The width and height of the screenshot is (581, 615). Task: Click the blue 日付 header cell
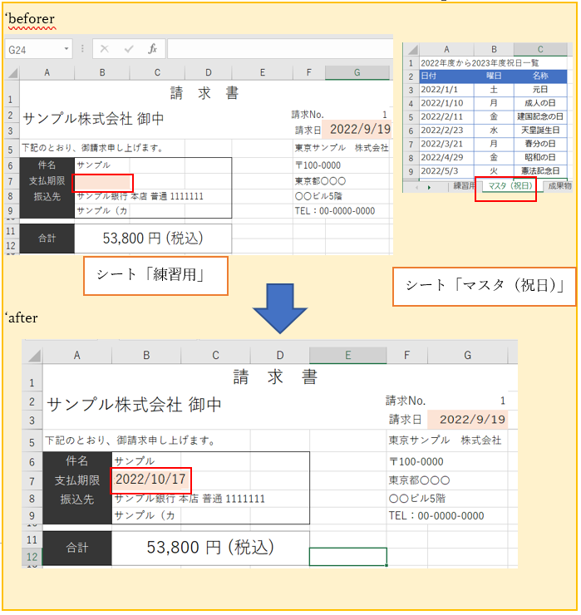click(447, 76)
